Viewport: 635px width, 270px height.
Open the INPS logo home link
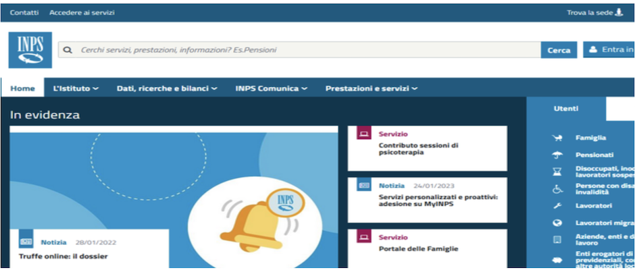(30, 50)
